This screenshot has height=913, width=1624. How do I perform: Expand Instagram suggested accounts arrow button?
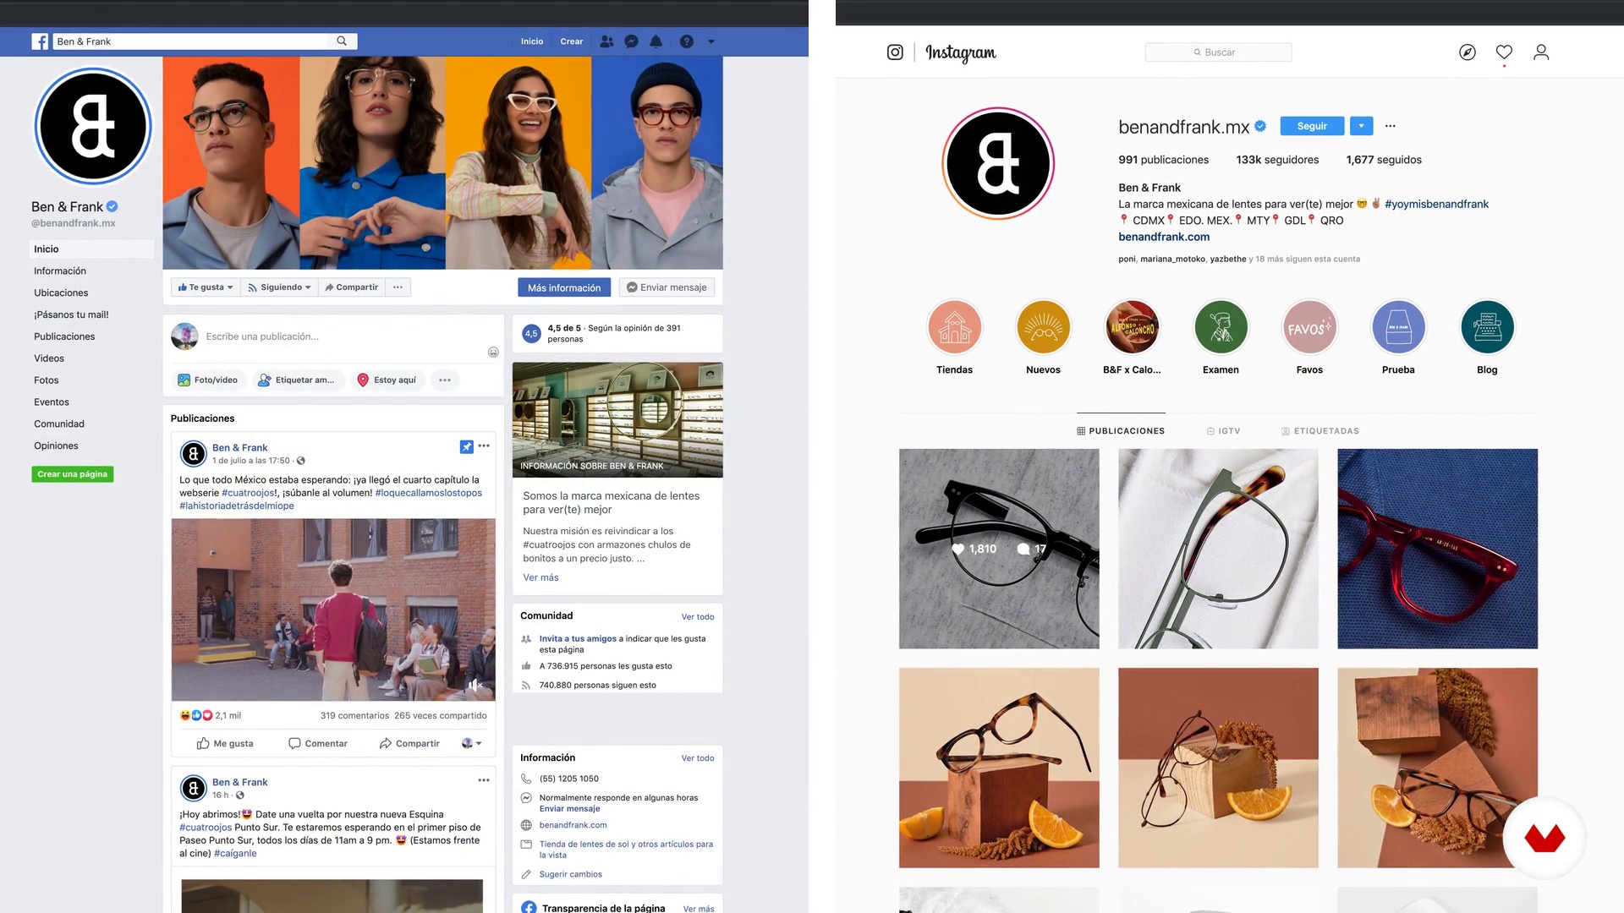(1361, 126)
